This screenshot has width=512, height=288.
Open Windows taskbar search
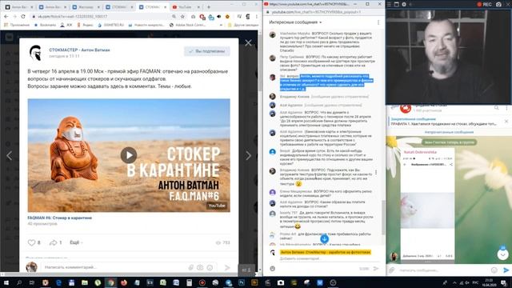(x=19, y=282)
